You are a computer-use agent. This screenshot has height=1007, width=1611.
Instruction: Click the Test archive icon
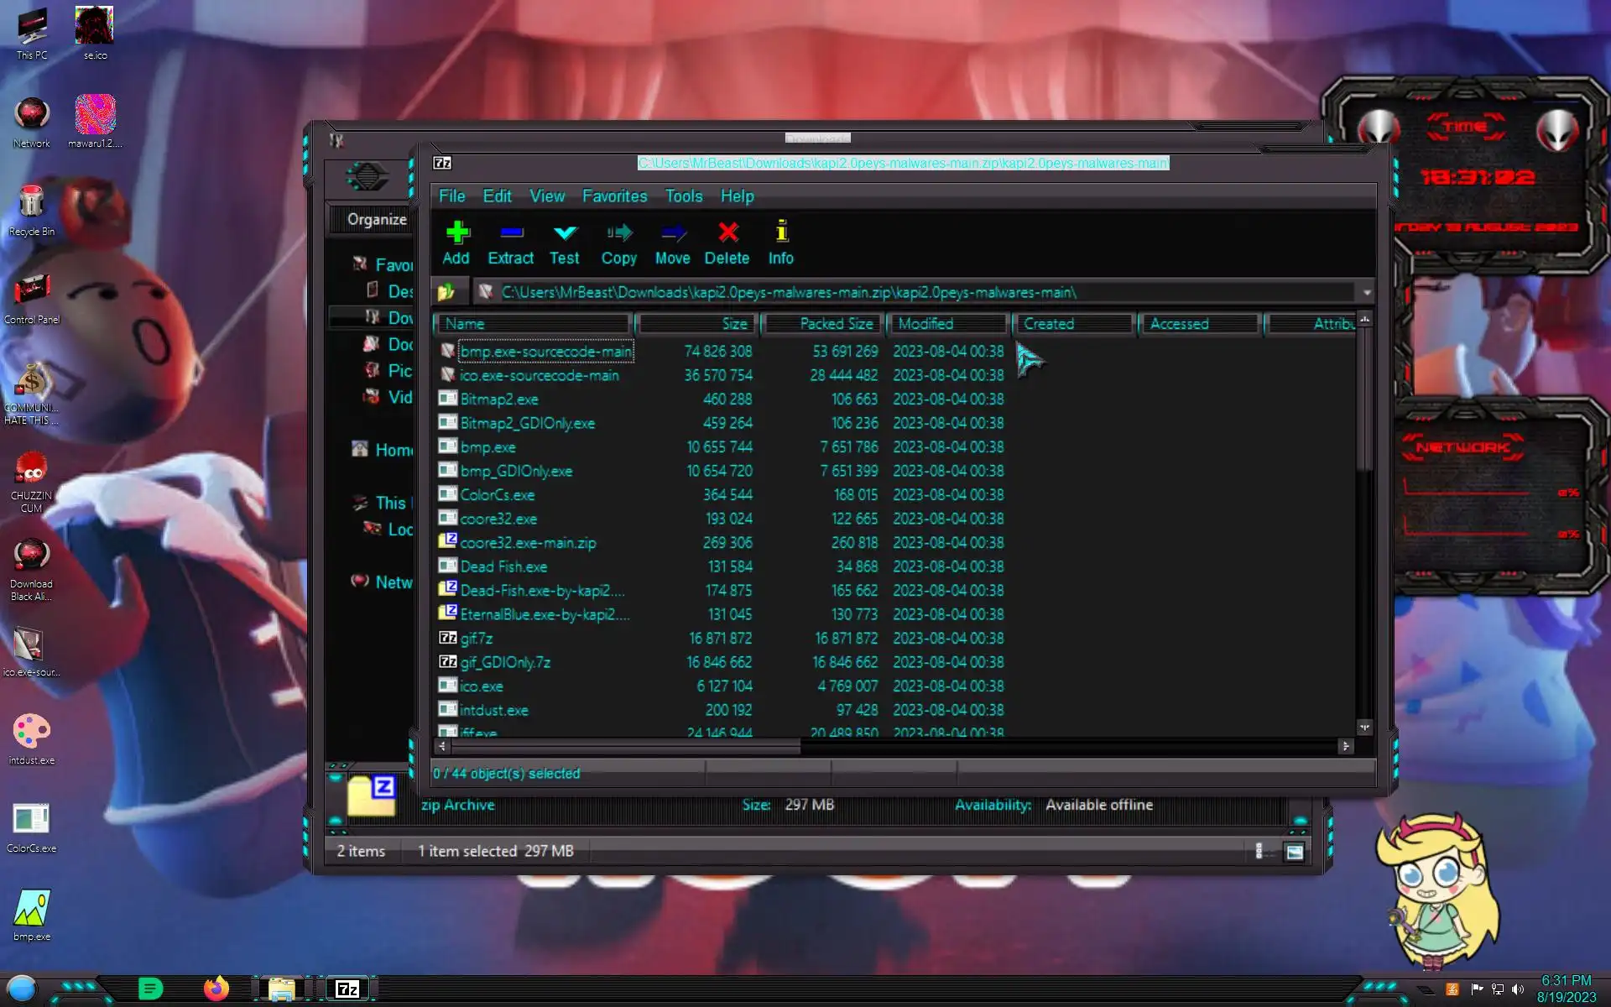point(565,243)
